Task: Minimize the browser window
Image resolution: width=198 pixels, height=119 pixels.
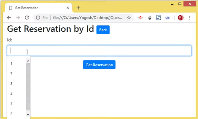Action: coord(172,4)
